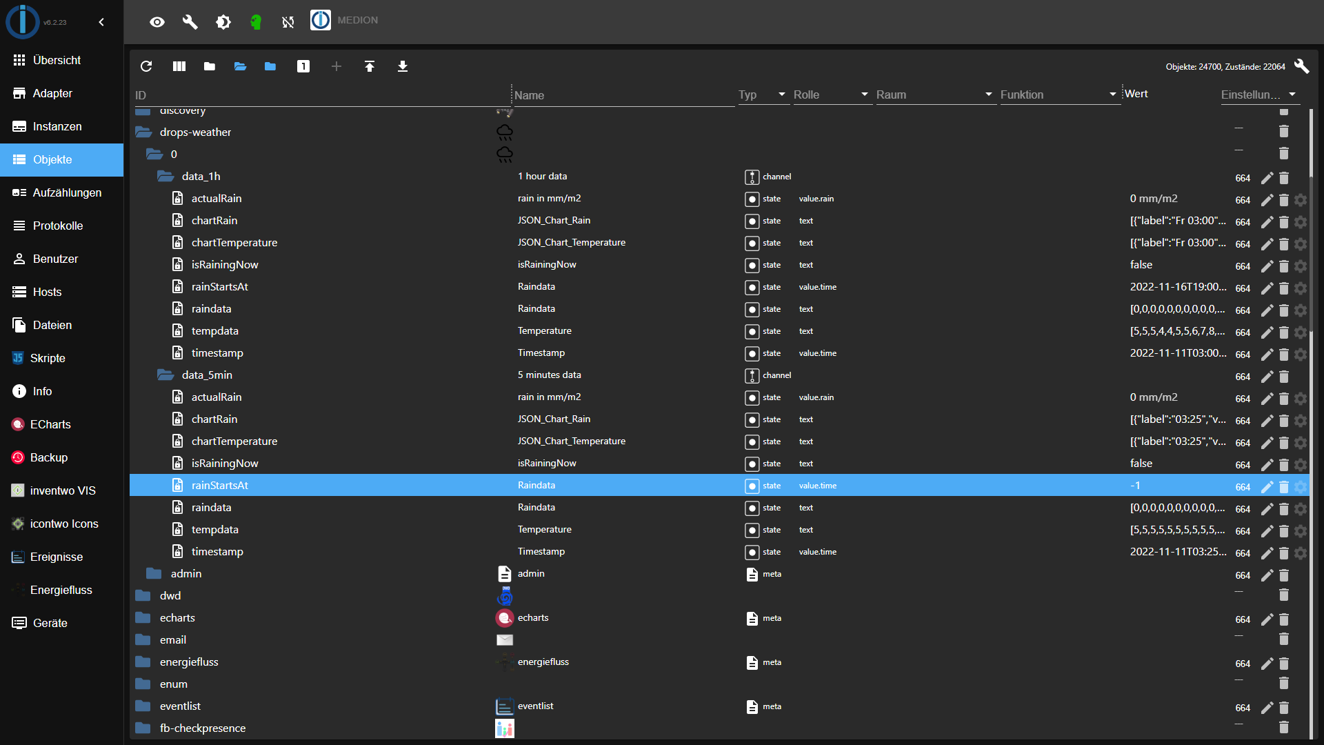
Task: Open Backup in the sidebar
Action: [62, 457]
